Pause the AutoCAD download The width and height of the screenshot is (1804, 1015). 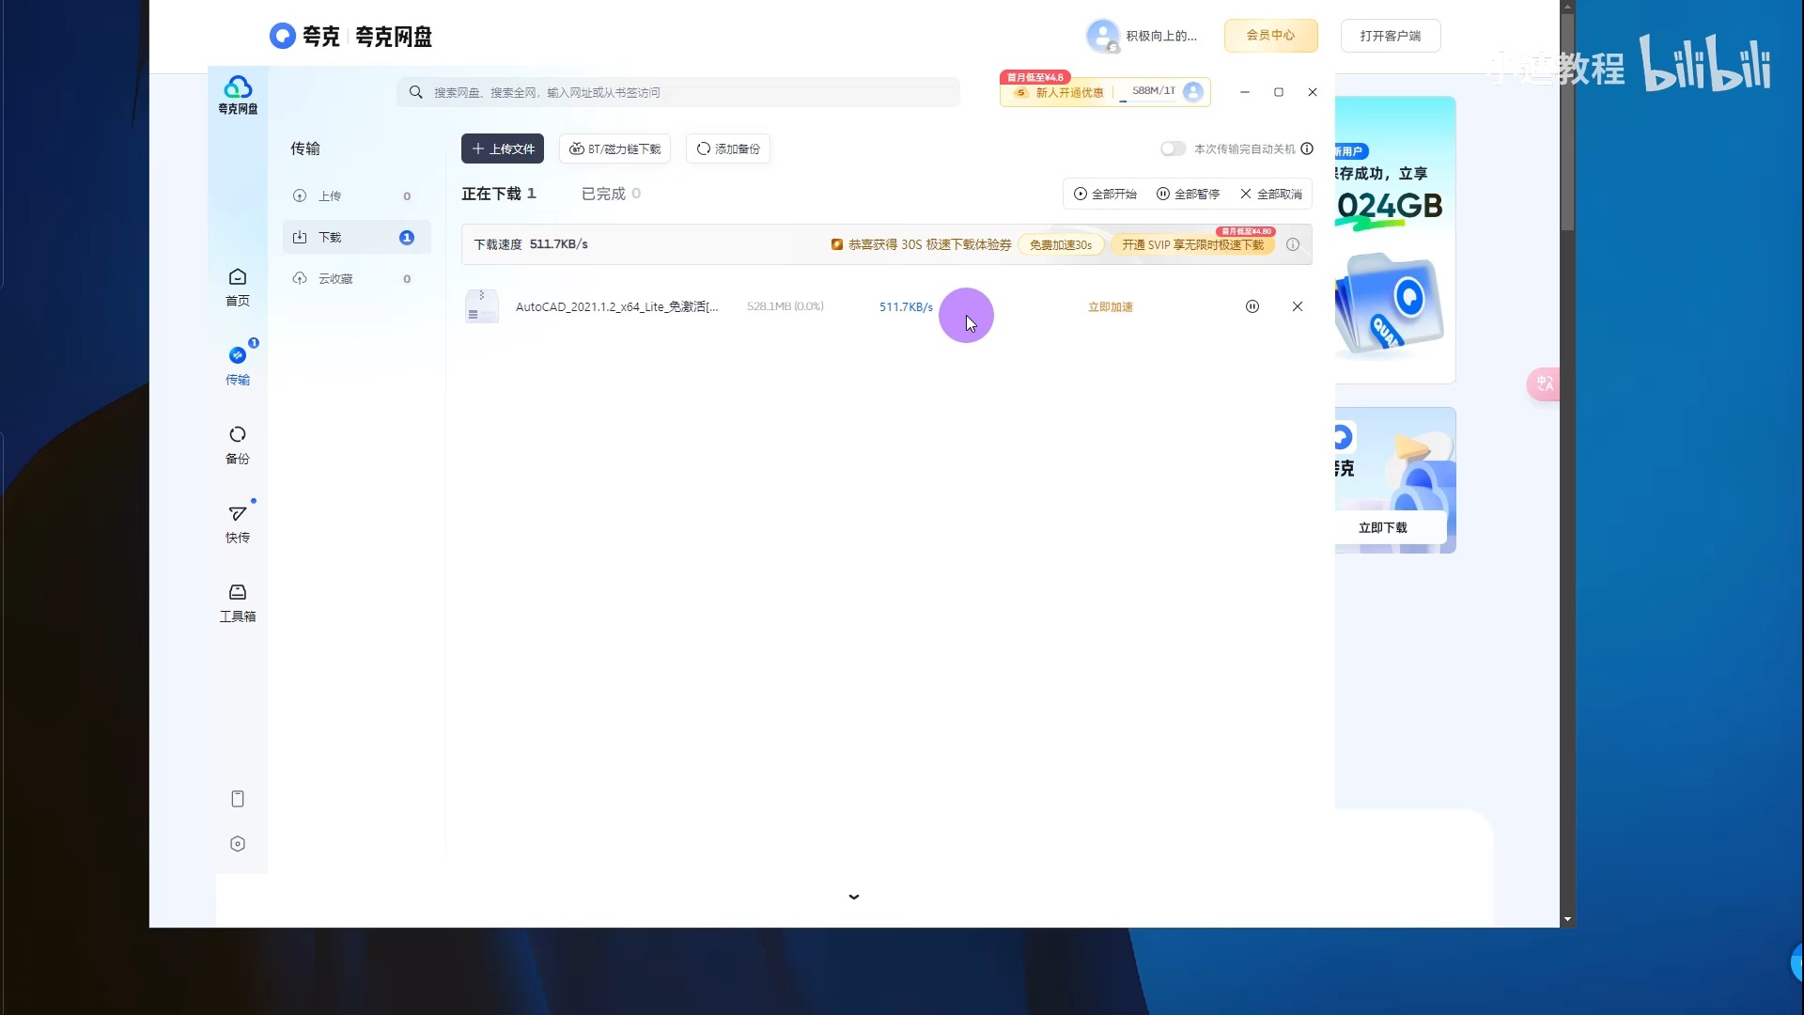(x=1252, y=306)
